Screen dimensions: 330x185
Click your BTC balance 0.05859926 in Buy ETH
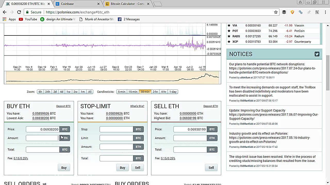pyautogui.click(x=41, y=114)
